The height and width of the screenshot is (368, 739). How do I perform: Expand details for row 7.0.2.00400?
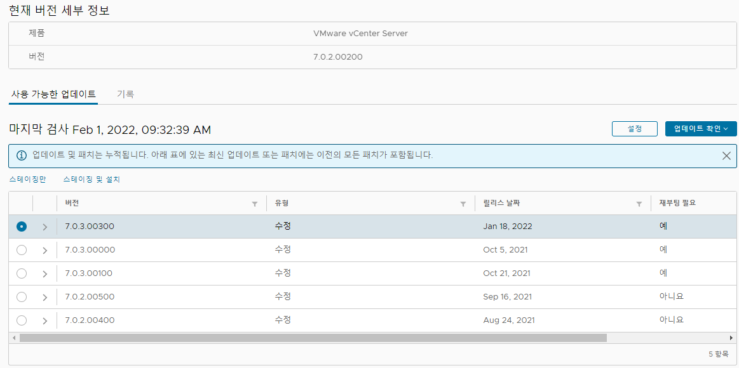click(44, 321)
